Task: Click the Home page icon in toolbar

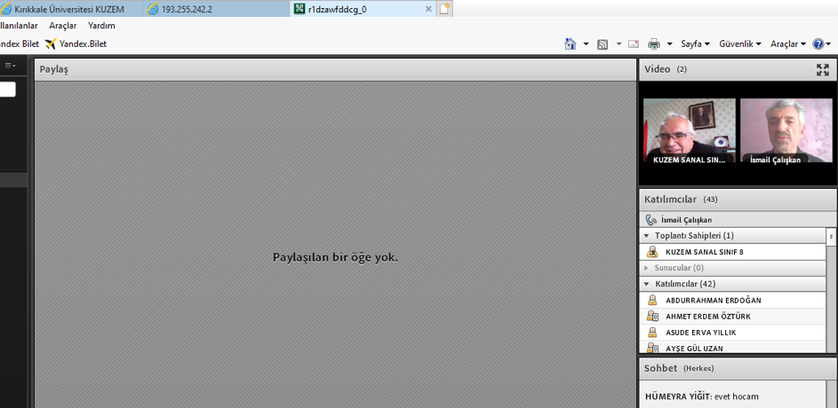Action: click(x=570, y=43)
